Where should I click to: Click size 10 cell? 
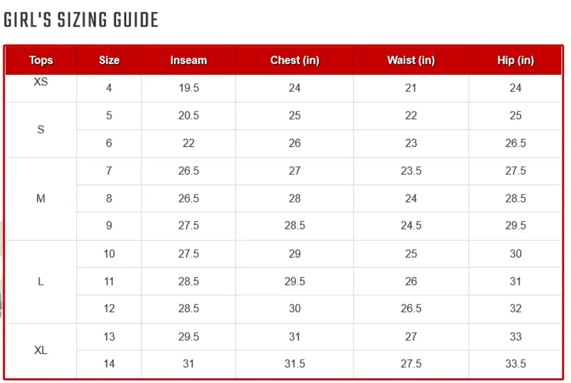[109, 254]
